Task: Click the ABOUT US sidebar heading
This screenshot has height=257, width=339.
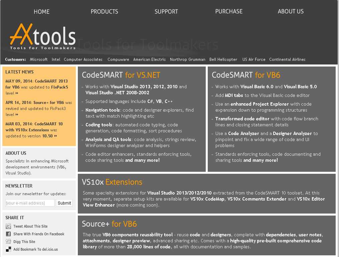Action: [16, 153]
